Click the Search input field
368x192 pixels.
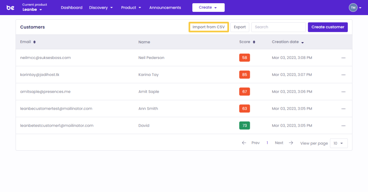click(x=278, y=27)
